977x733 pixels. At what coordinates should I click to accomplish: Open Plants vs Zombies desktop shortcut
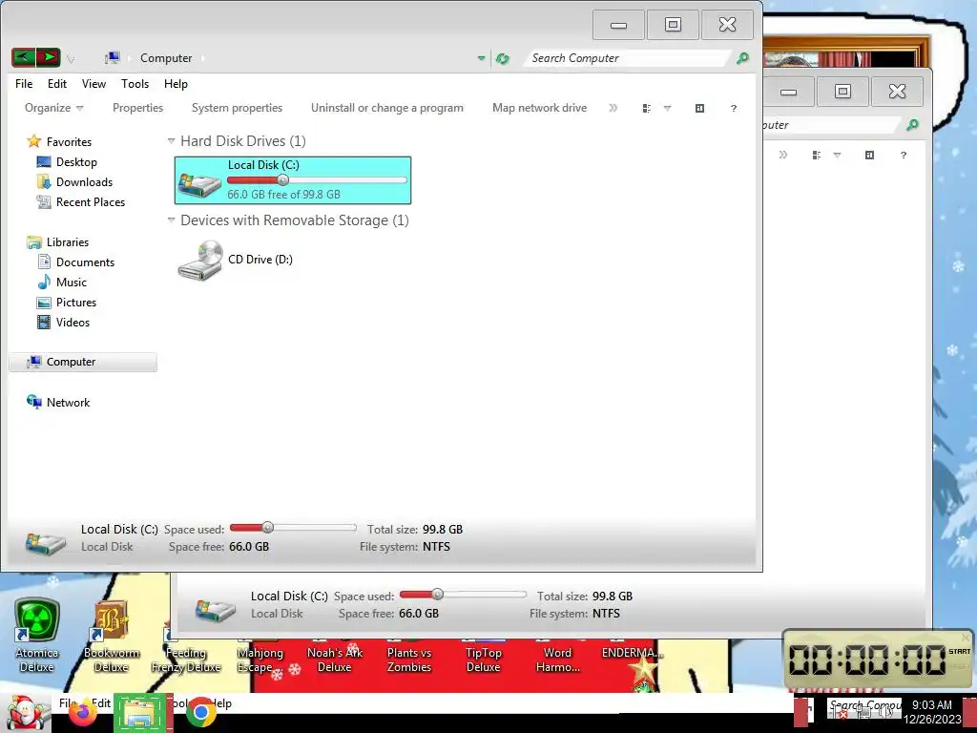[408, 659]
